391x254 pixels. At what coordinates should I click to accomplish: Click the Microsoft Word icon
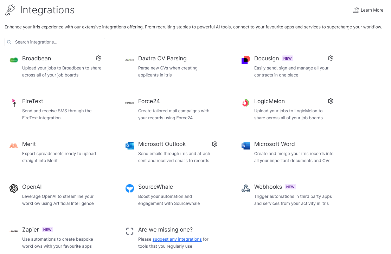point(246,146)
